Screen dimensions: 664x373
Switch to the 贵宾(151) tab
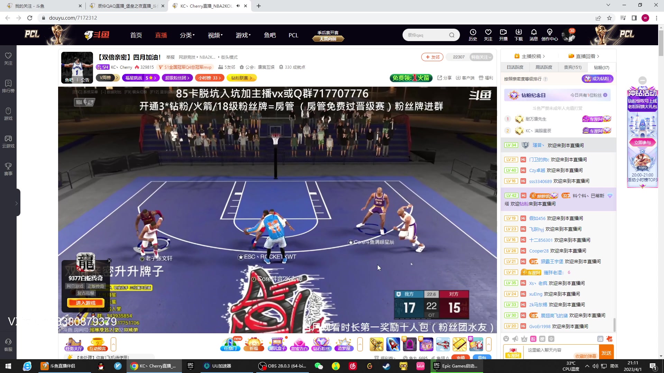coord(573,67)
